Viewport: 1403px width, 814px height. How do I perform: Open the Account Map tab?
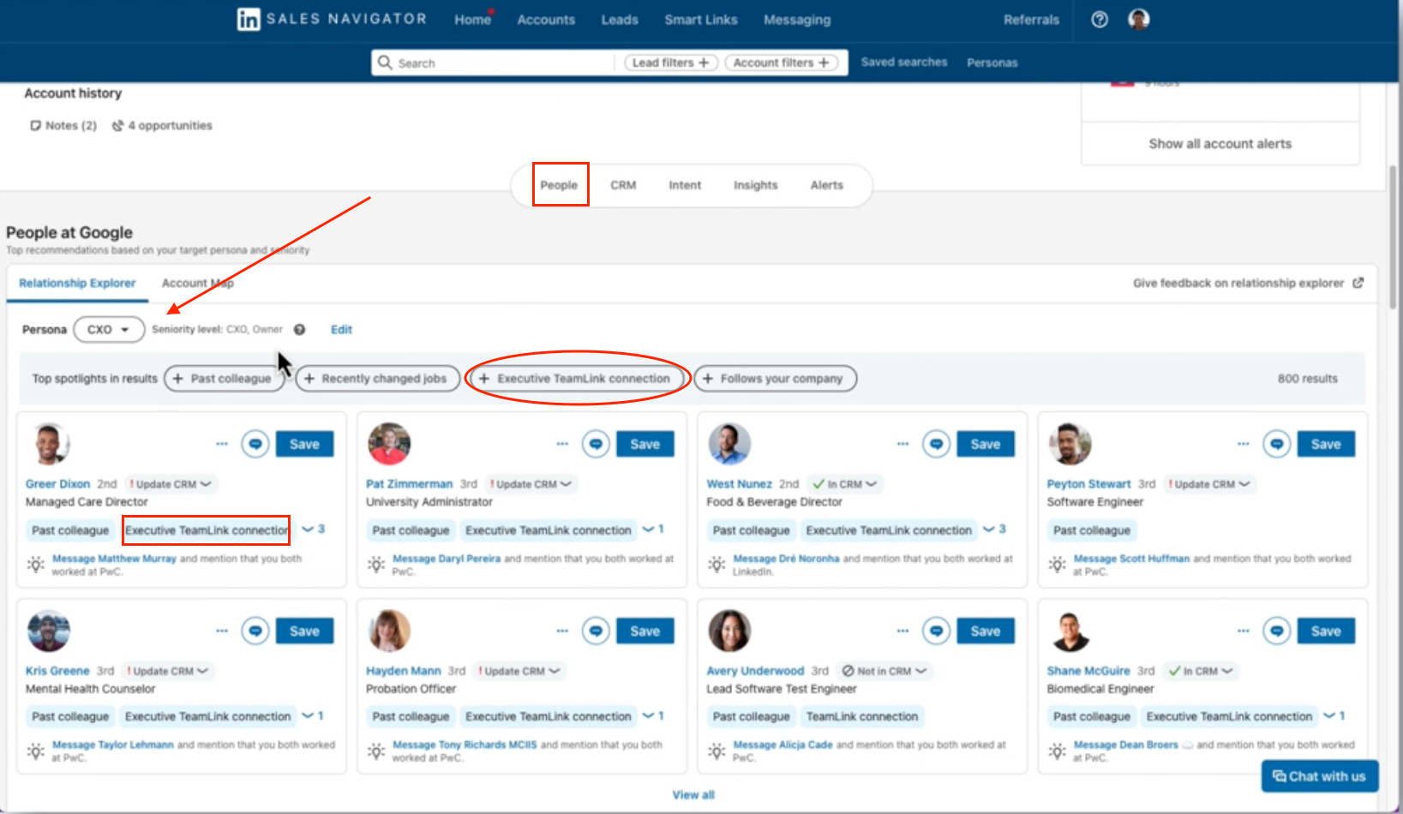[197, 283]
